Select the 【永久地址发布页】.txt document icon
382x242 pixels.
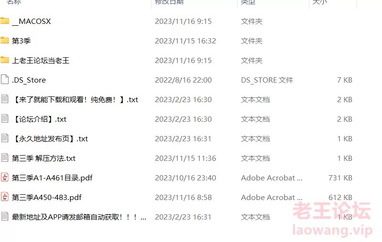[5, 138]
